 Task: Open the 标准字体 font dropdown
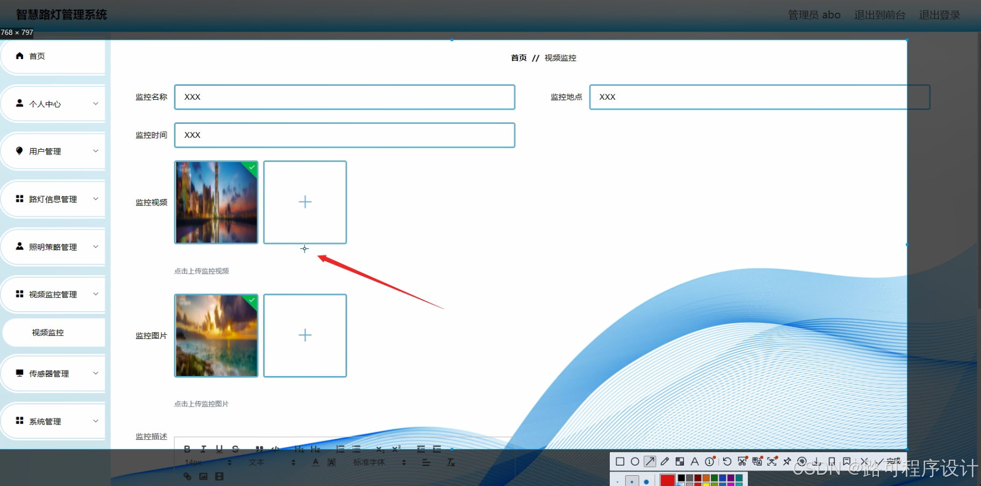tap(379, 462)
